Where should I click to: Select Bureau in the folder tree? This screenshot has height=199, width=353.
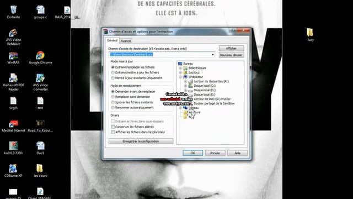coord(188,64)
